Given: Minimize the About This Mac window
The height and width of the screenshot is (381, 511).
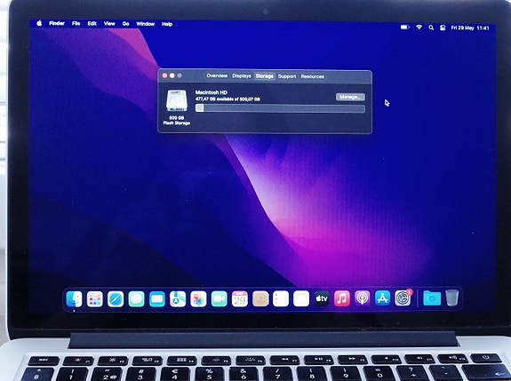Looking at the screenshot, I should click(x=172, y=75).
